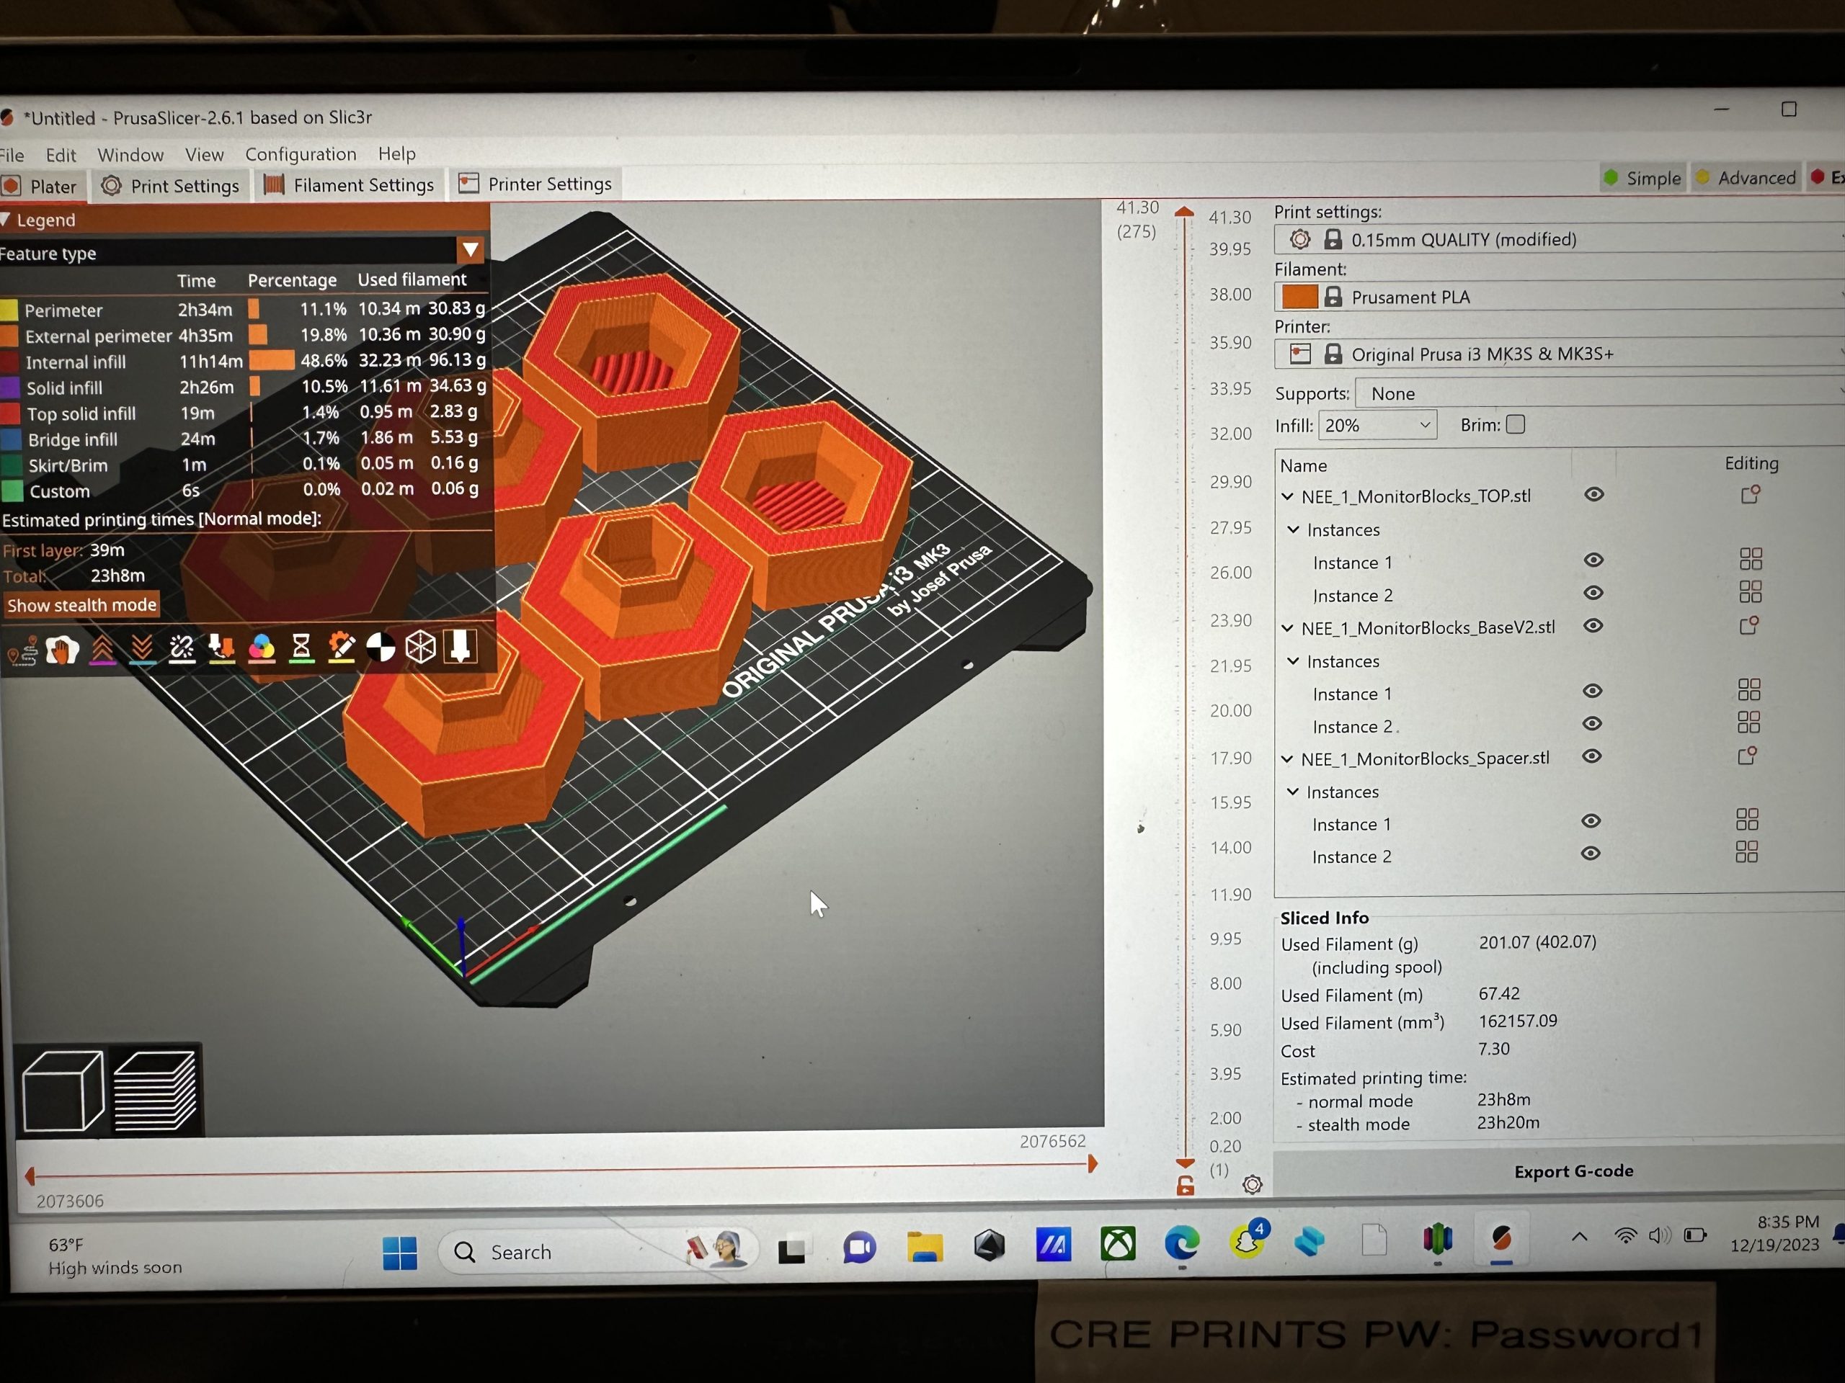Hide NEE_1_MonitorBlocks_TOP.stl with eye icon
1845x1383 pixels.
[1594, 494]
